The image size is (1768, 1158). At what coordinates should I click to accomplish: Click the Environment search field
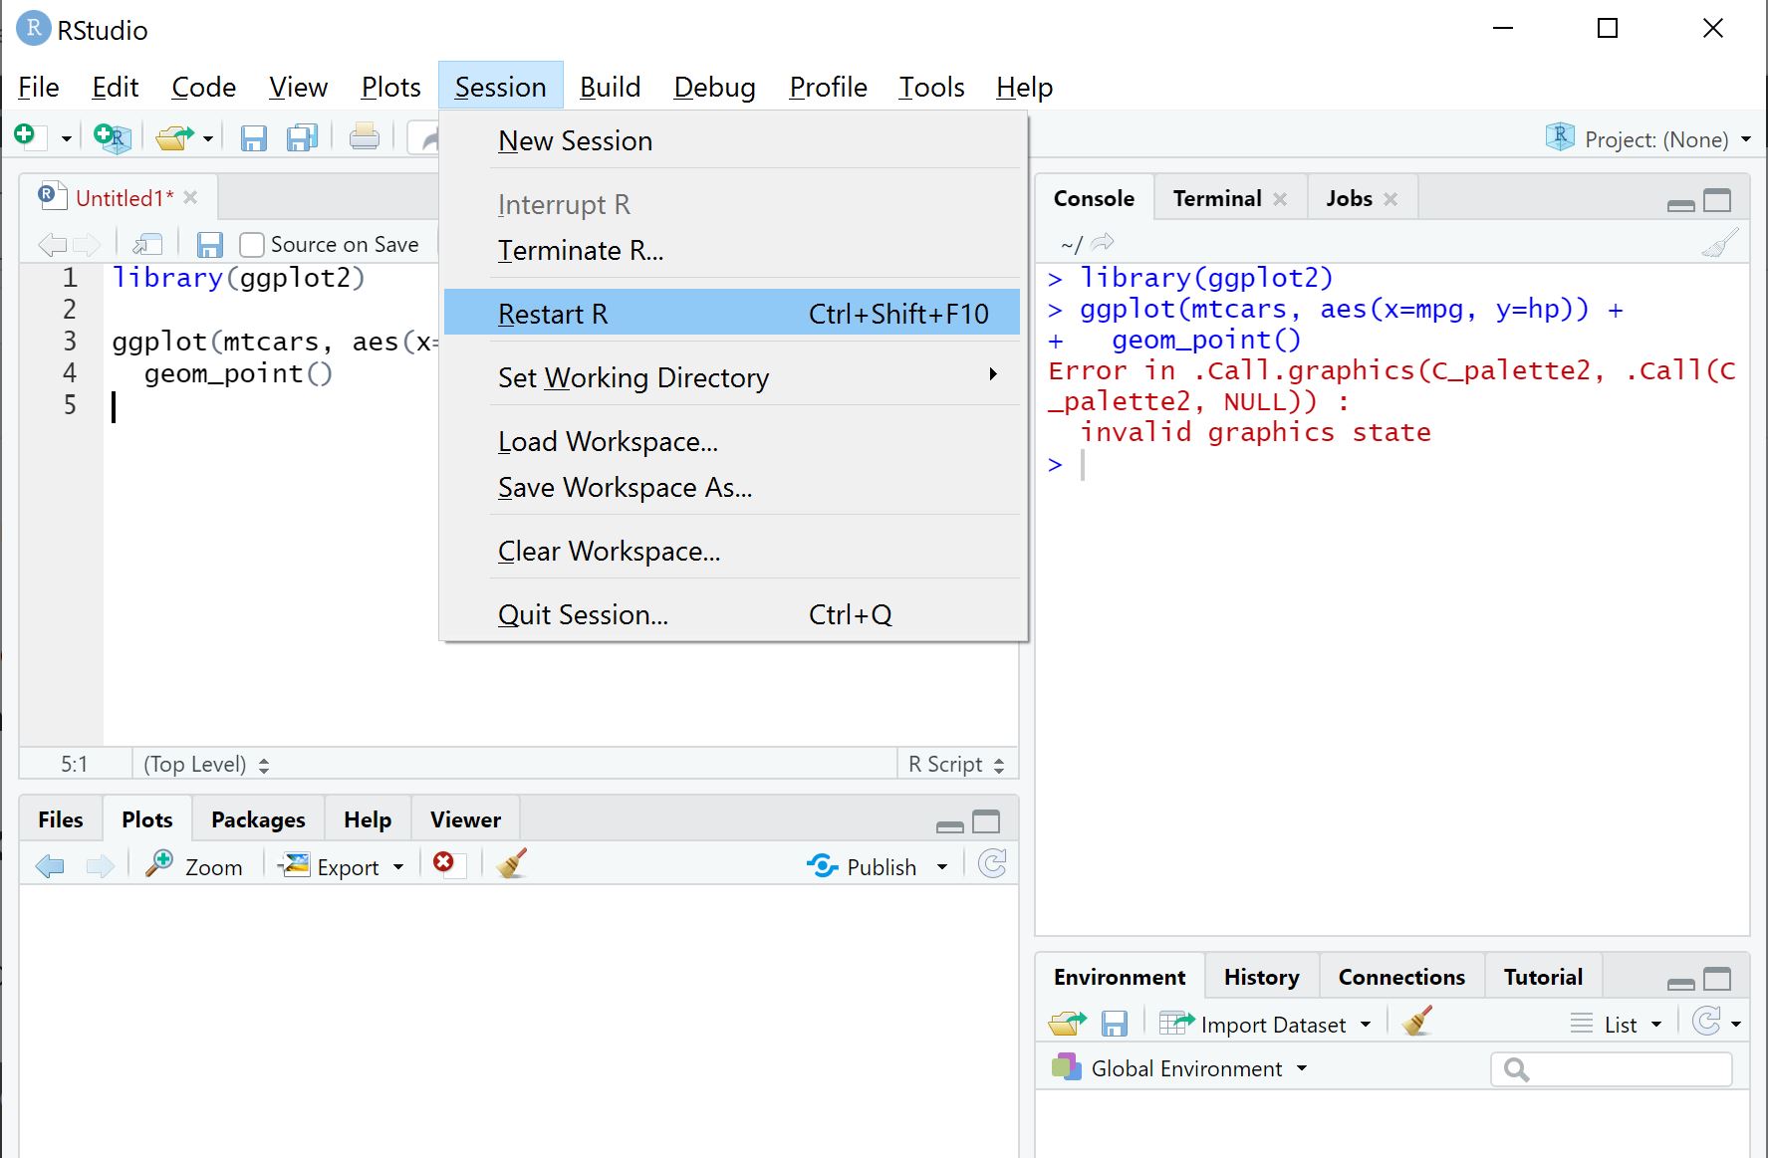click(1611, 1069)
